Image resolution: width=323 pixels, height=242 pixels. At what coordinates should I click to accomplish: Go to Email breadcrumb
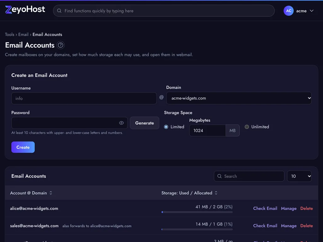[x=23, y=34]
